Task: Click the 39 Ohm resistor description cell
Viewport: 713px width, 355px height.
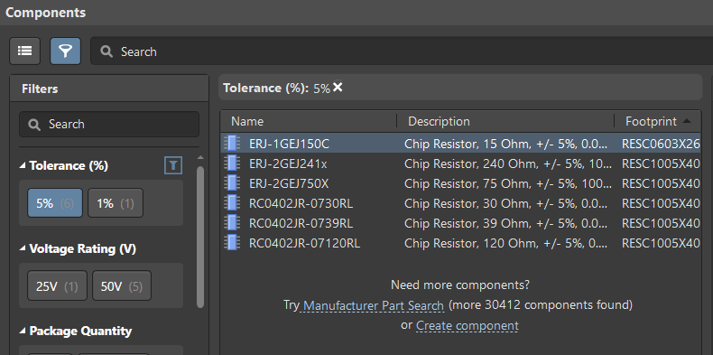Action: (x=505, y=223)
